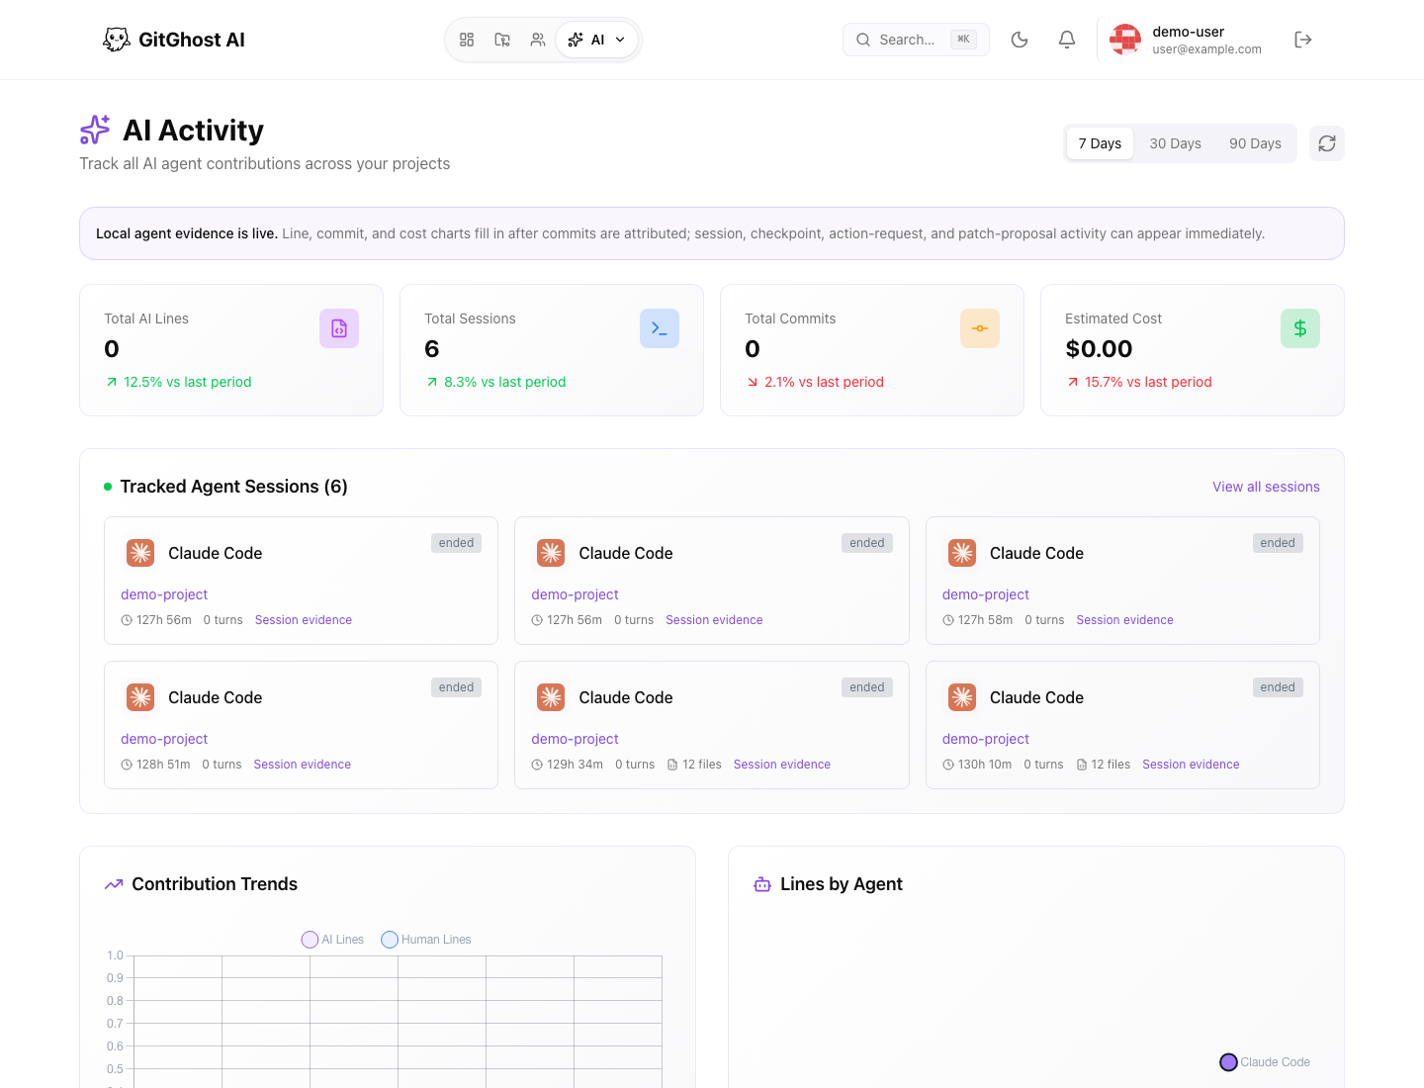Open the dashboard grid nav icon
1424x1088 pixels.
pos(467,40)
